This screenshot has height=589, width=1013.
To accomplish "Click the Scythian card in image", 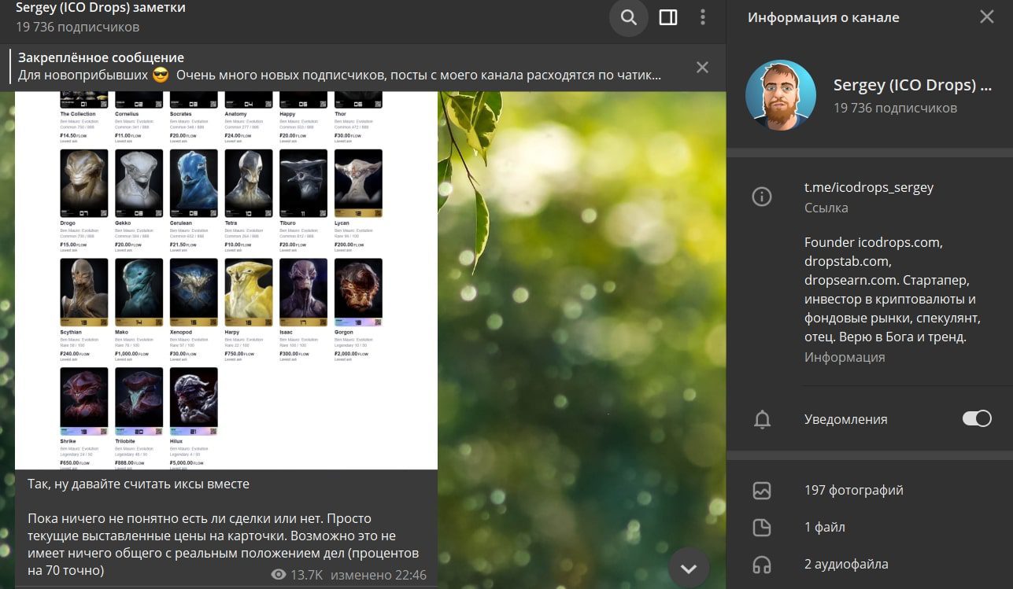I will 84,292.
